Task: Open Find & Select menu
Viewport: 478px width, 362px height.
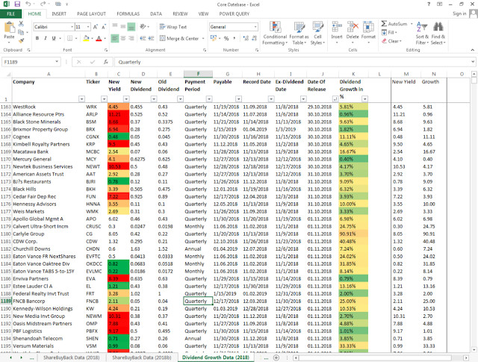Action: [438, 33]
